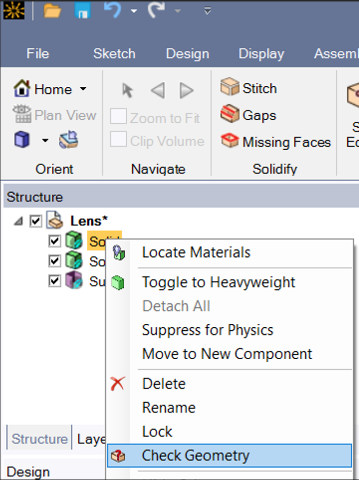Save using the floppy disk icon
Screen dimensions: 359x480
point(83,11)
